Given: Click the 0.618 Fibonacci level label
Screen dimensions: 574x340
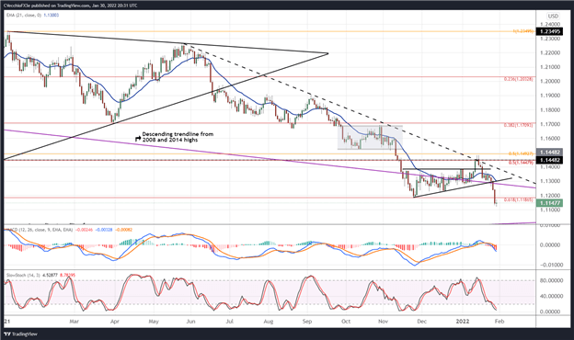Looking at the screenshot, I should 519,200.
